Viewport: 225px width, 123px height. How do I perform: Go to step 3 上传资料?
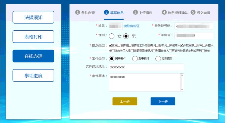point(143,12)
